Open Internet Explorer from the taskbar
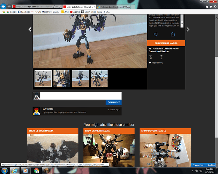Viewport: 218px width, 174px height. [15, 171]
